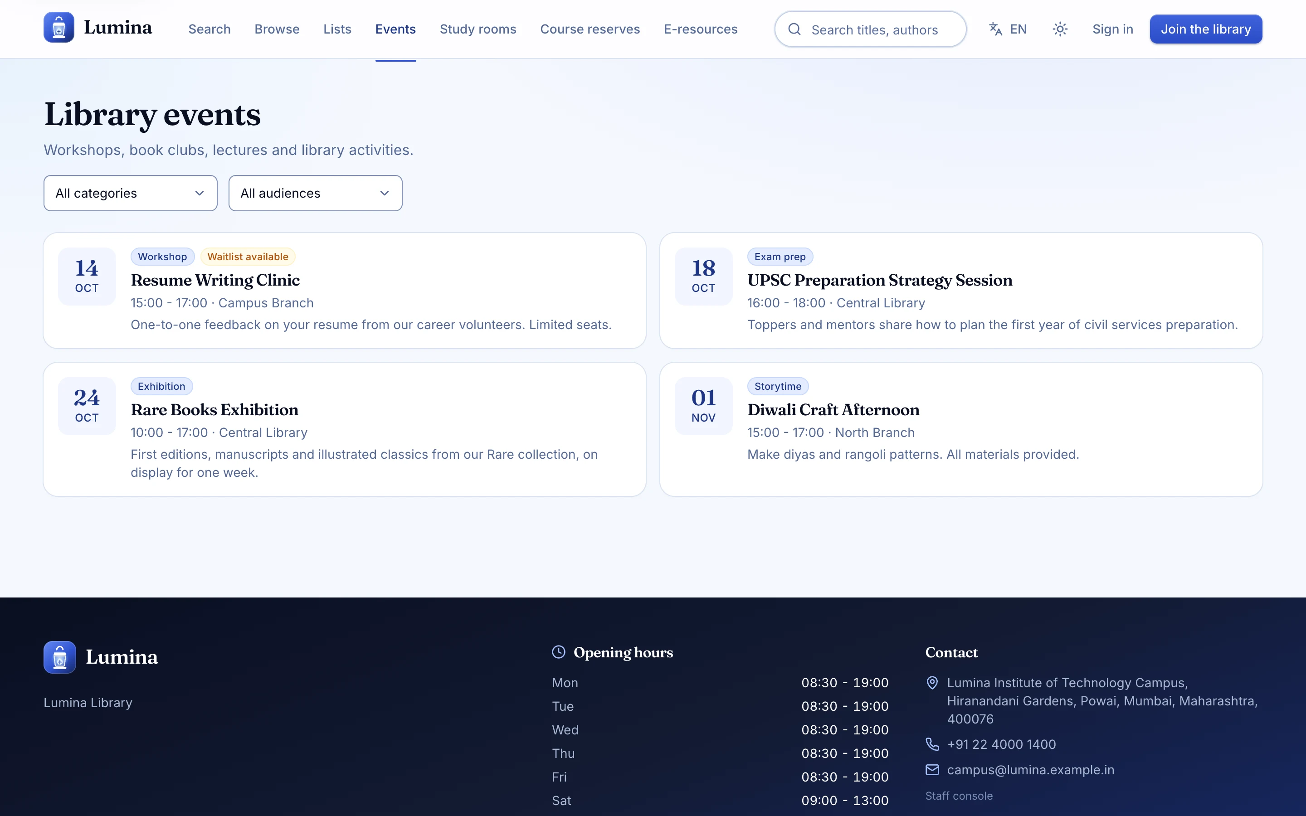Image resolution: width=1306 pixels, height=816 pixels.
Task: Click the 01 NOV date tile
Action: click(x=704, y=406)
